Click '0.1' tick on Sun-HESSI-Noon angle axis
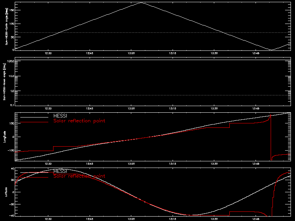The height and width of the screenshot is (221, 295). click(x=12, y=105)
